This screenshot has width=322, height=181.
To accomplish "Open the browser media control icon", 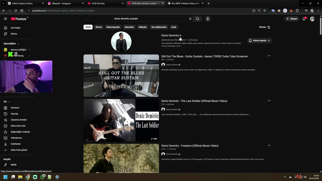I will 306,11.
